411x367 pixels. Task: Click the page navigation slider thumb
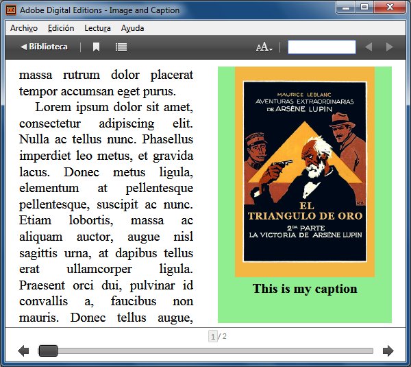[x=48, y=351]
